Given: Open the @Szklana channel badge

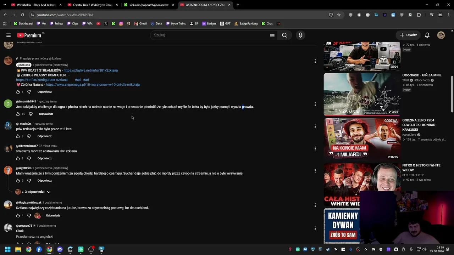Looking at the screenshot, I should tap(23, 65).
